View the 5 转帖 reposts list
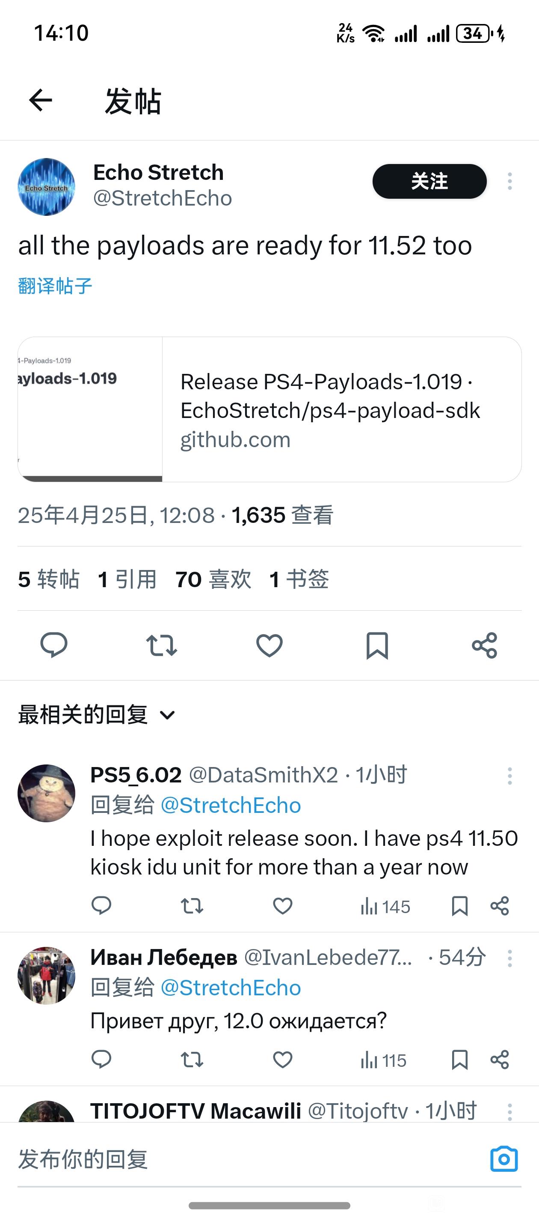Image resolution: width=539 pixels, height=1218 pixels. [49, 579]
